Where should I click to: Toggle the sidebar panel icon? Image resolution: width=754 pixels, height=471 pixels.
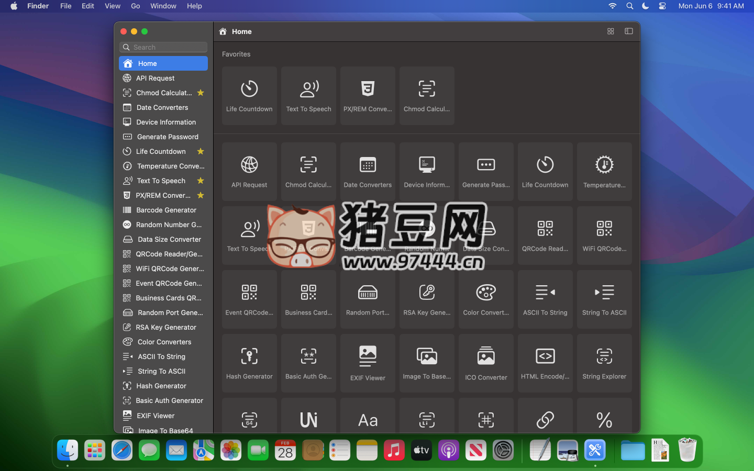click(x=629, y=31)
